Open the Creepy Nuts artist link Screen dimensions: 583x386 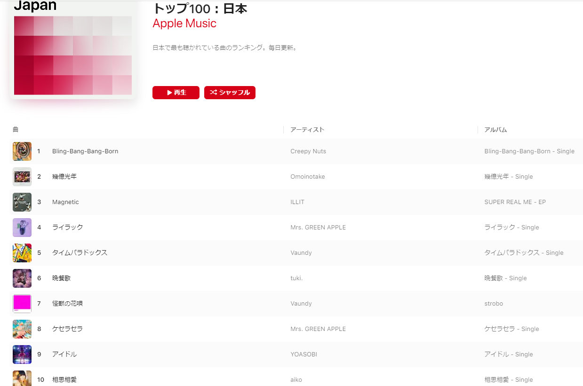(308, 151)
